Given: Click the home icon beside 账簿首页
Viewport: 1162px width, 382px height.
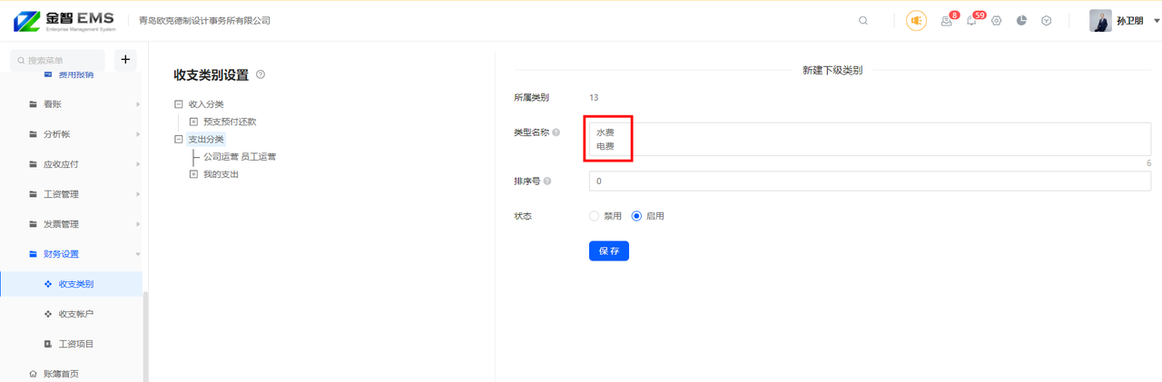Looking at the screenshot, I should click(34, 374).
